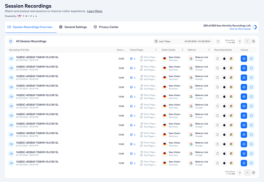Image resolution: width=264 pixels, height=182 pixels.
Task: Click the Recording Details column header
Action: pos(223,50)
